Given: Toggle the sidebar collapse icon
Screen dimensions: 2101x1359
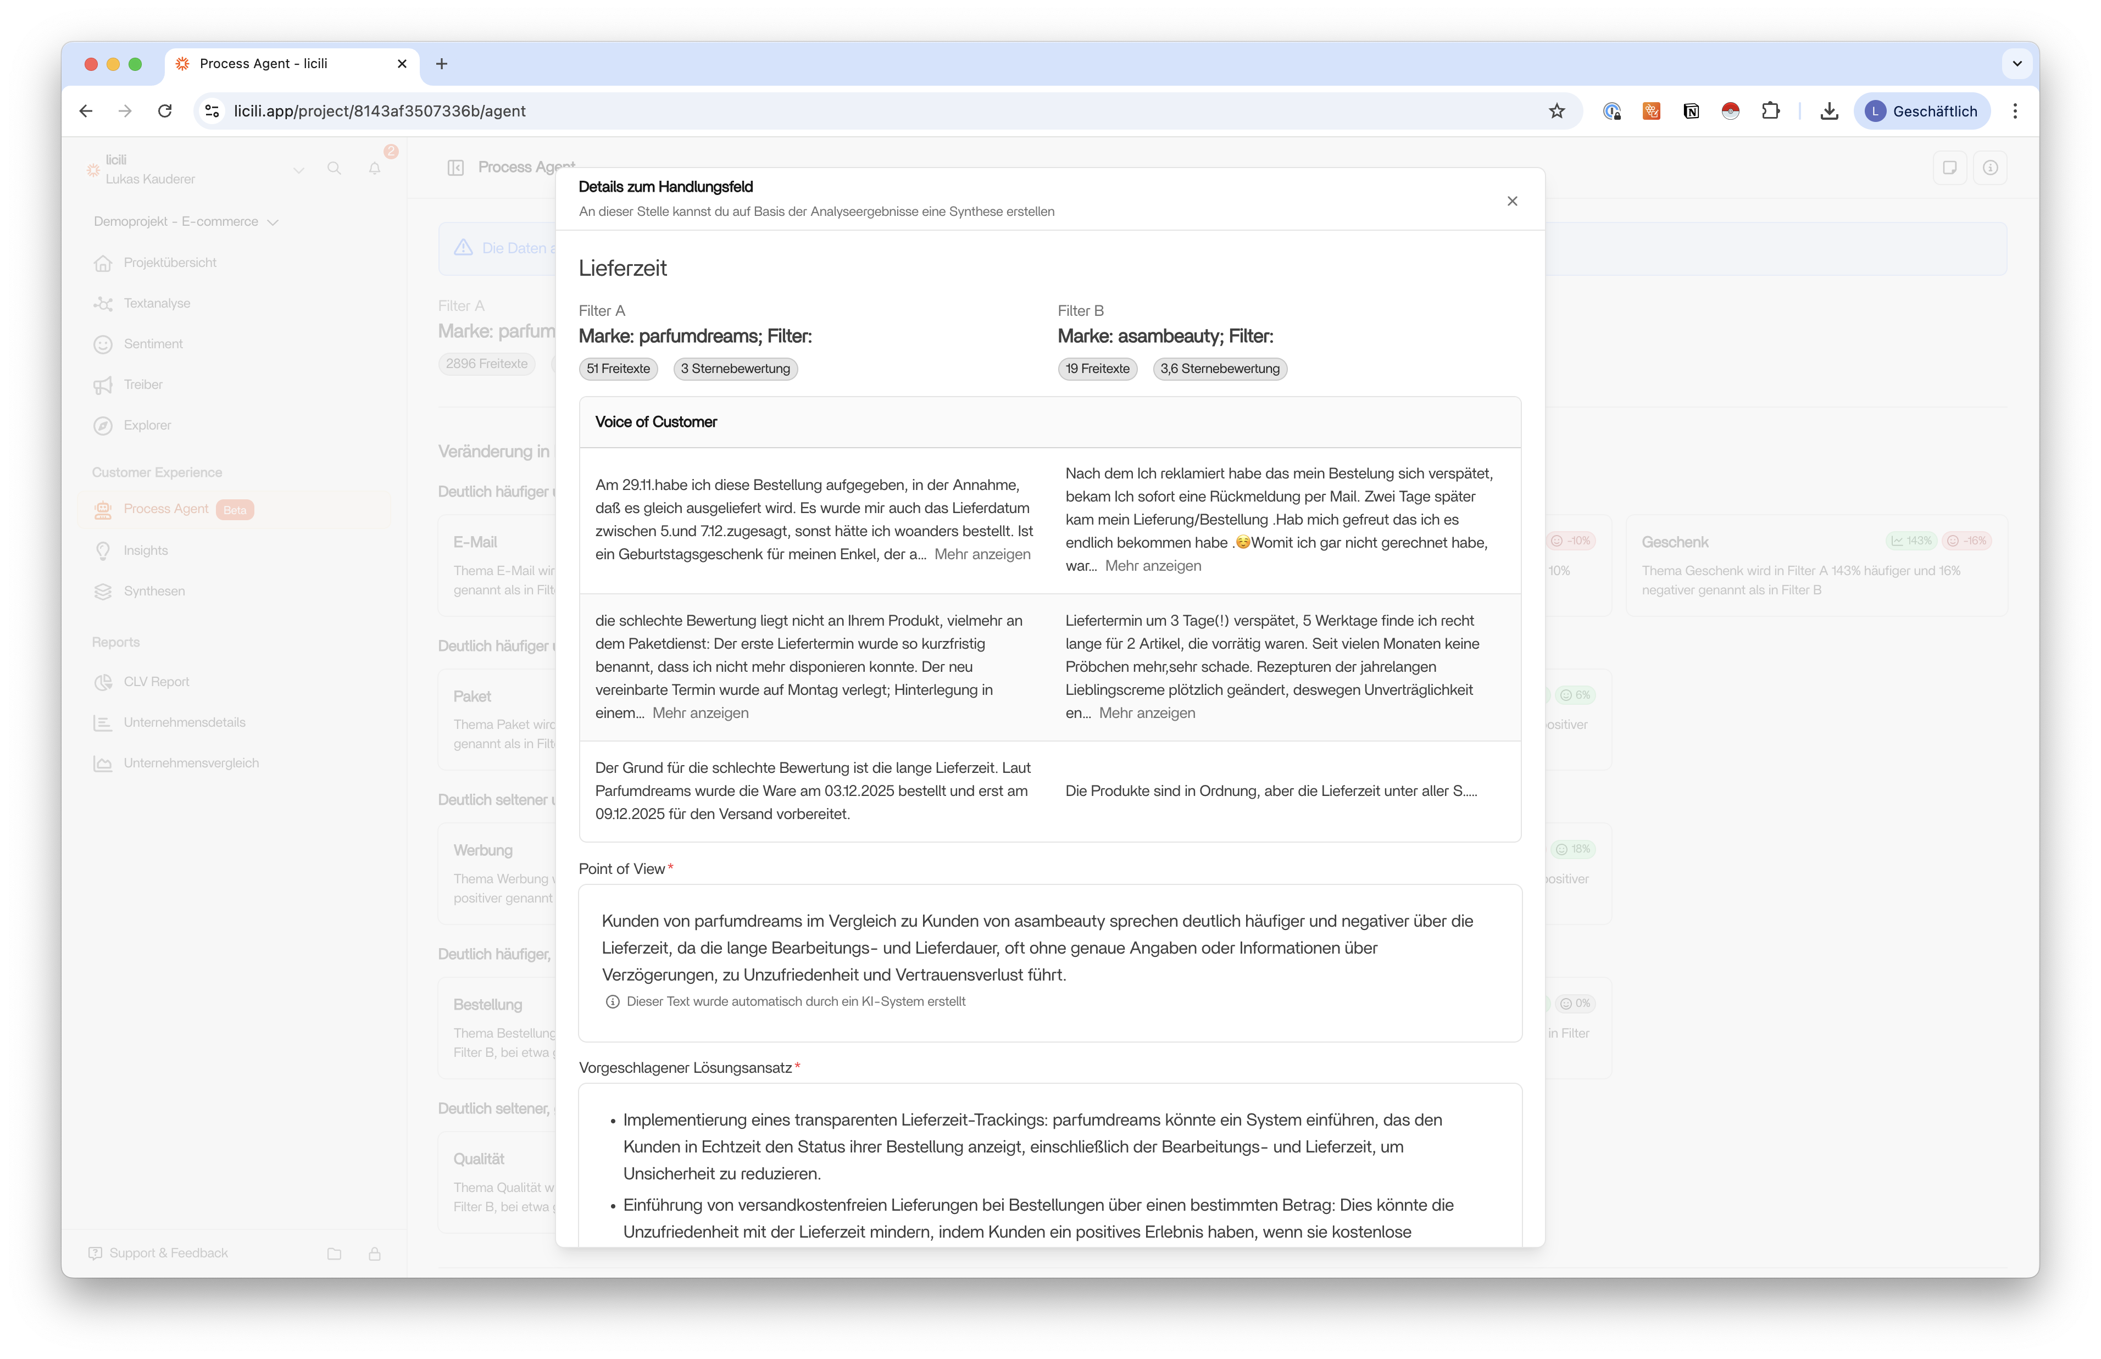Looking at the screenshot, I should pyautogui.click(x=455, y=168).
